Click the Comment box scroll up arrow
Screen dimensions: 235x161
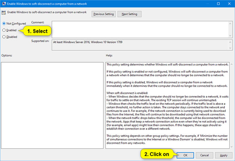coord(230,24)
